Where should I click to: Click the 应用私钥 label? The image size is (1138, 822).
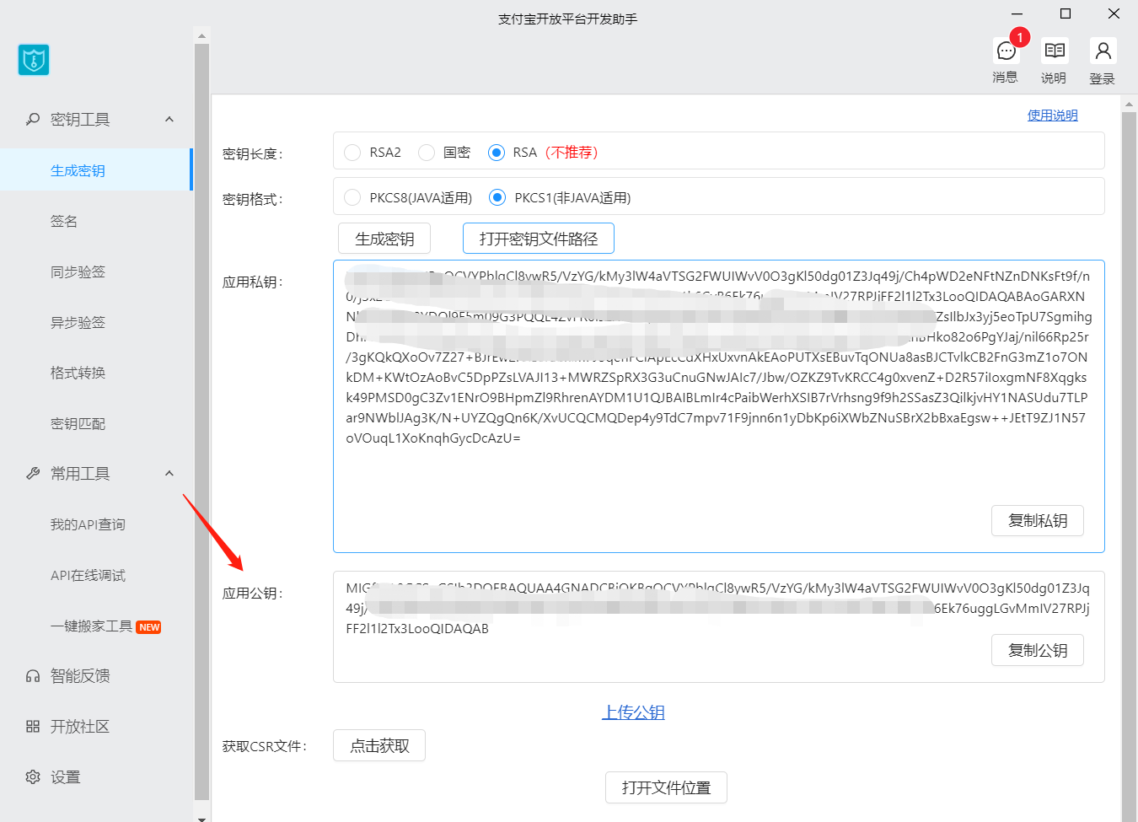point(253,282)
